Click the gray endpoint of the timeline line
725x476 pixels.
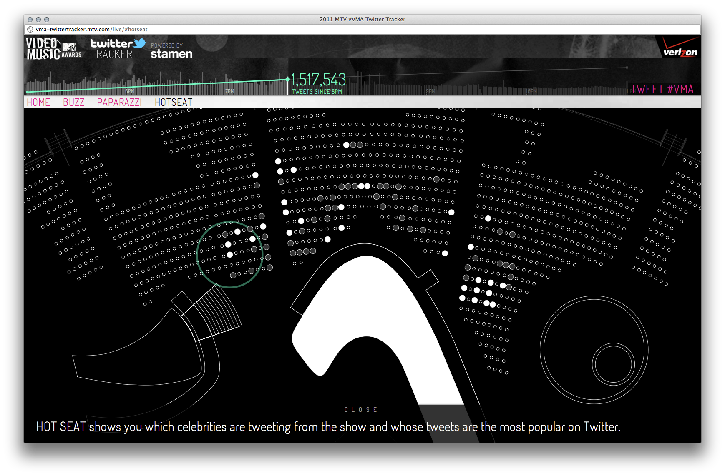pos(627,67)
